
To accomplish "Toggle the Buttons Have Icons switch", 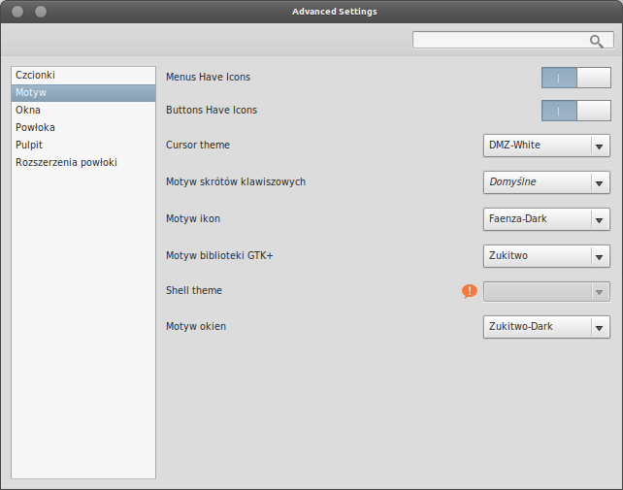I will coord(576,111).
